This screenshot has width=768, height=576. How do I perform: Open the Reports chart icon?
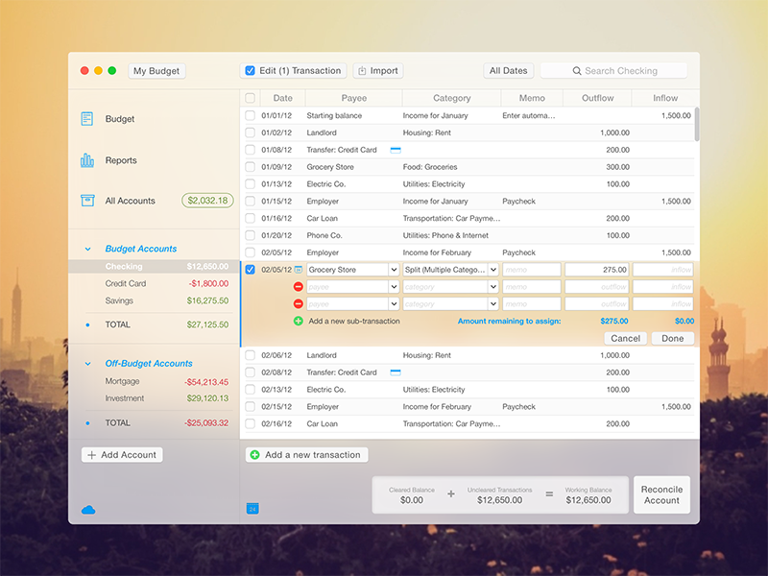click(87, 160)
